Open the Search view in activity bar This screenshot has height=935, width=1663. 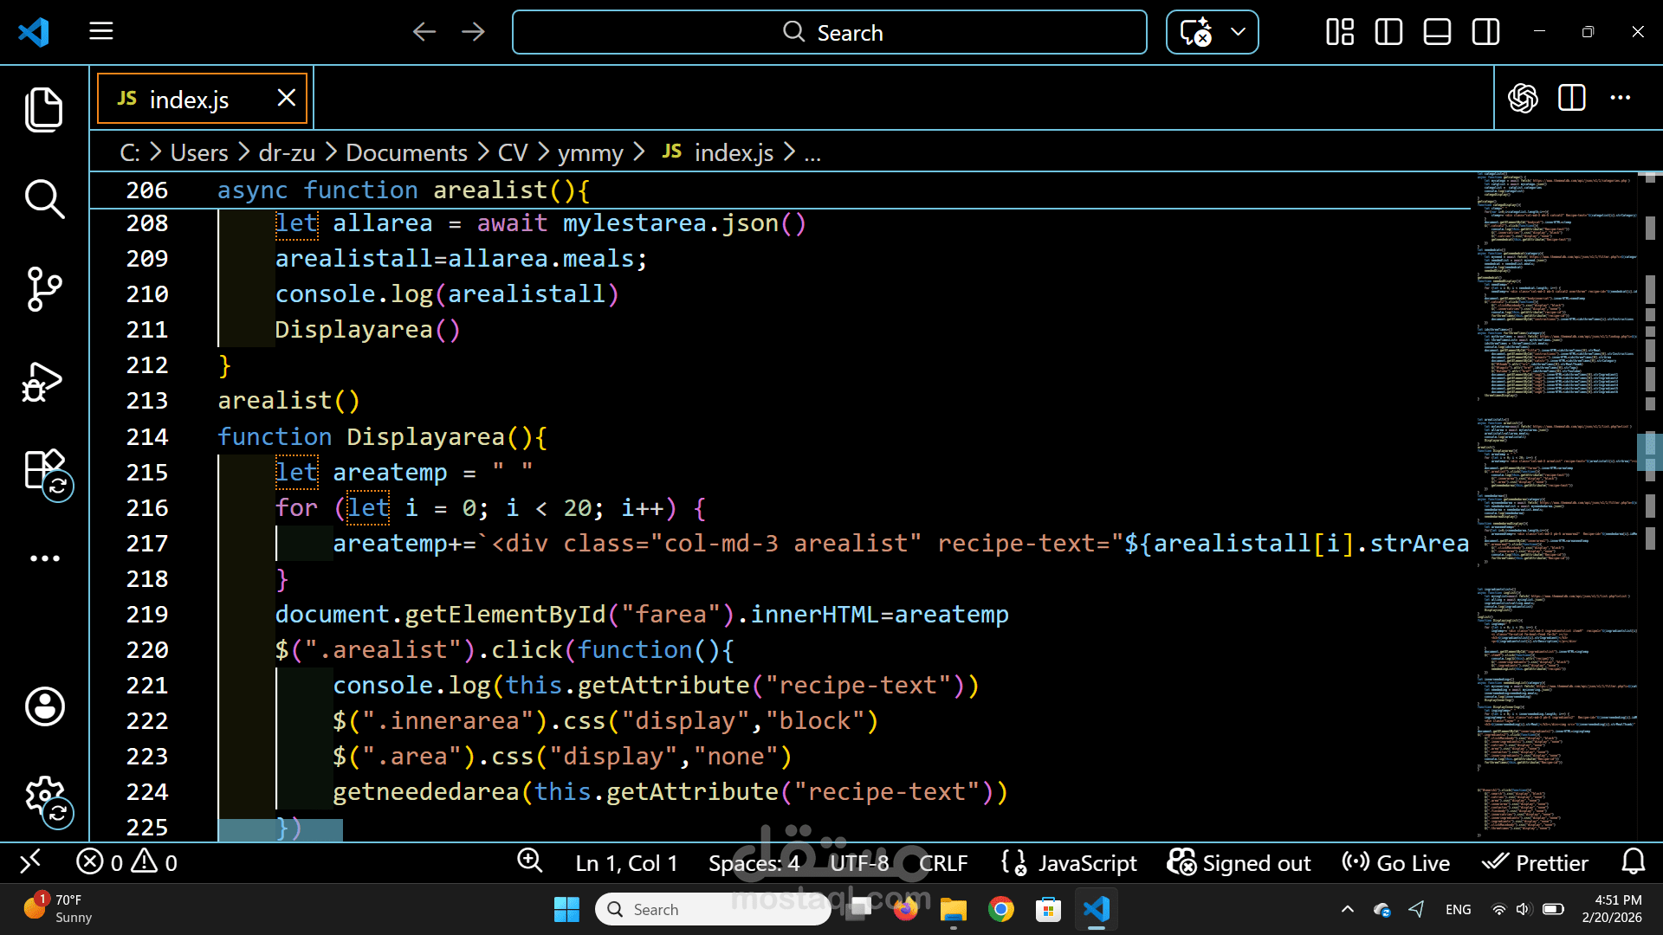pos(44,199)
